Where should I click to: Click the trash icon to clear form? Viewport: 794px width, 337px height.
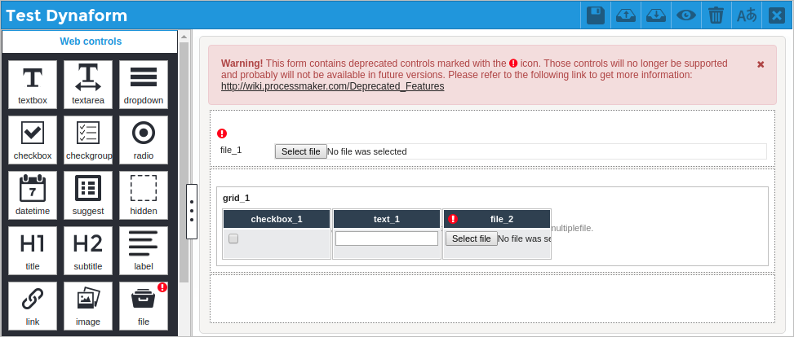716,15
